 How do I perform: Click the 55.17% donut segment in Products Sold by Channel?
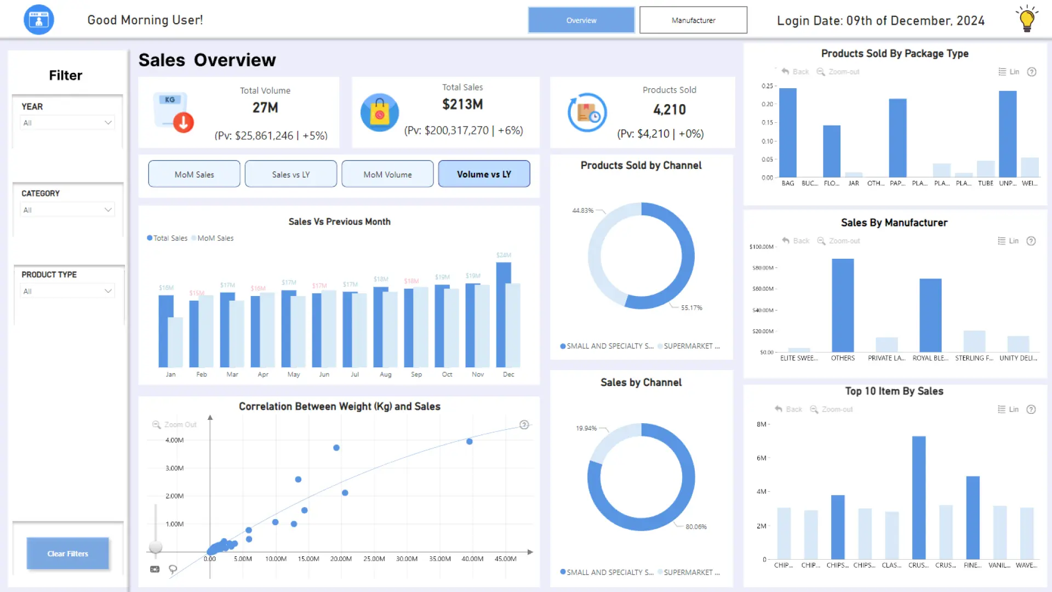pyautogui.click(x=687, y=255)
